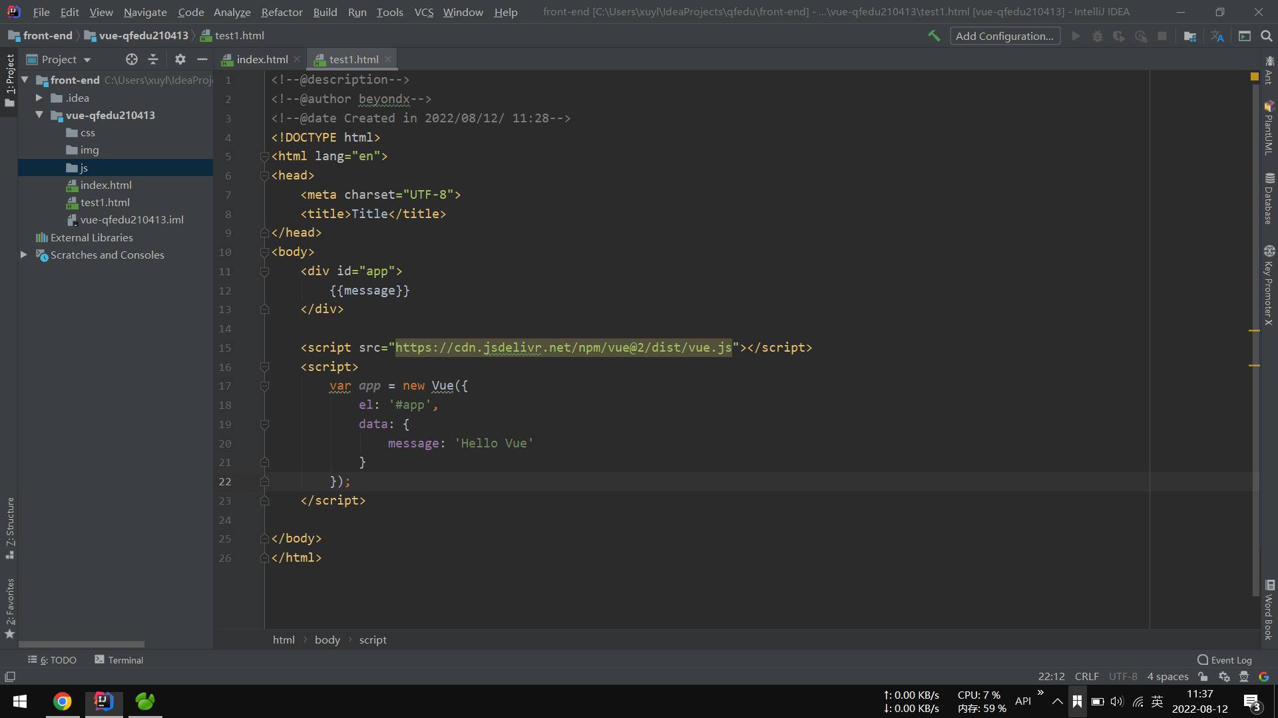Click the body breadcrumb item
Screen dimensions: 1278x718
point(327,640)
